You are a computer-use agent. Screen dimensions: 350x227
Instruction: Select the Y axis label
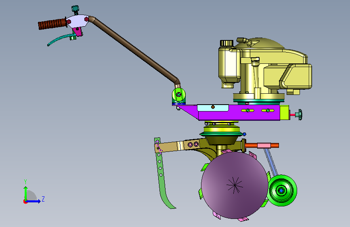click(x=25, y=181)
